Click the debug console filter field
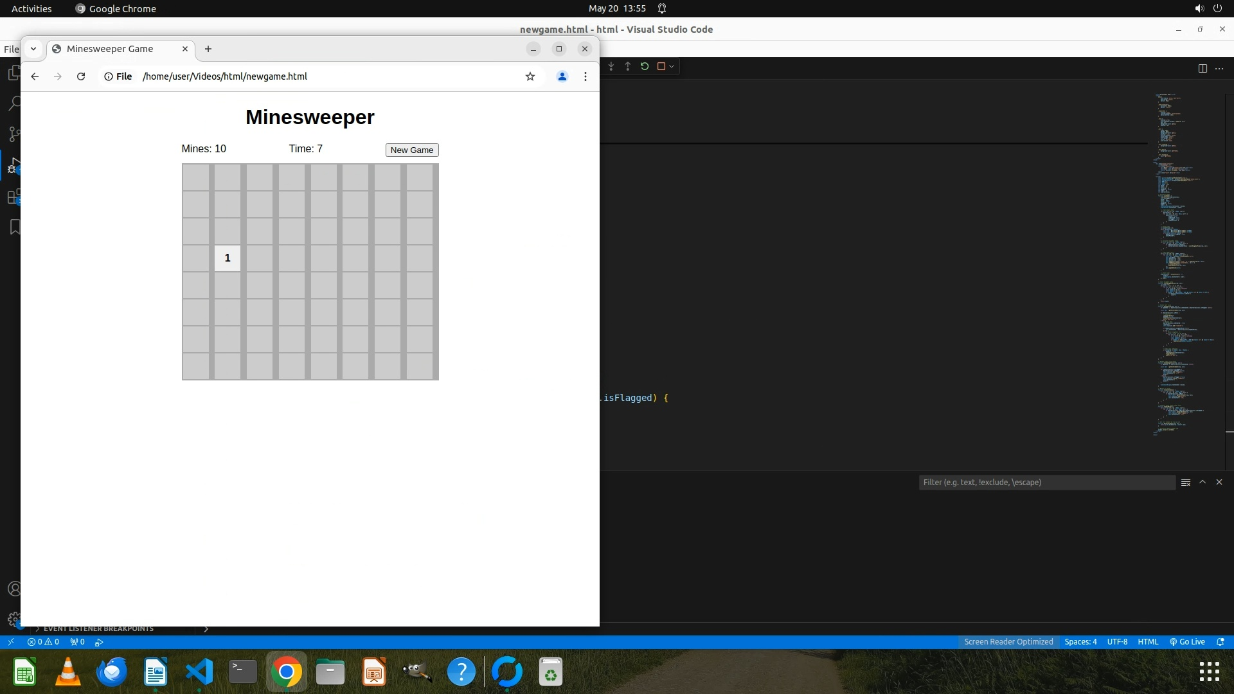 pyautogui.click(x=1046, y=483)
